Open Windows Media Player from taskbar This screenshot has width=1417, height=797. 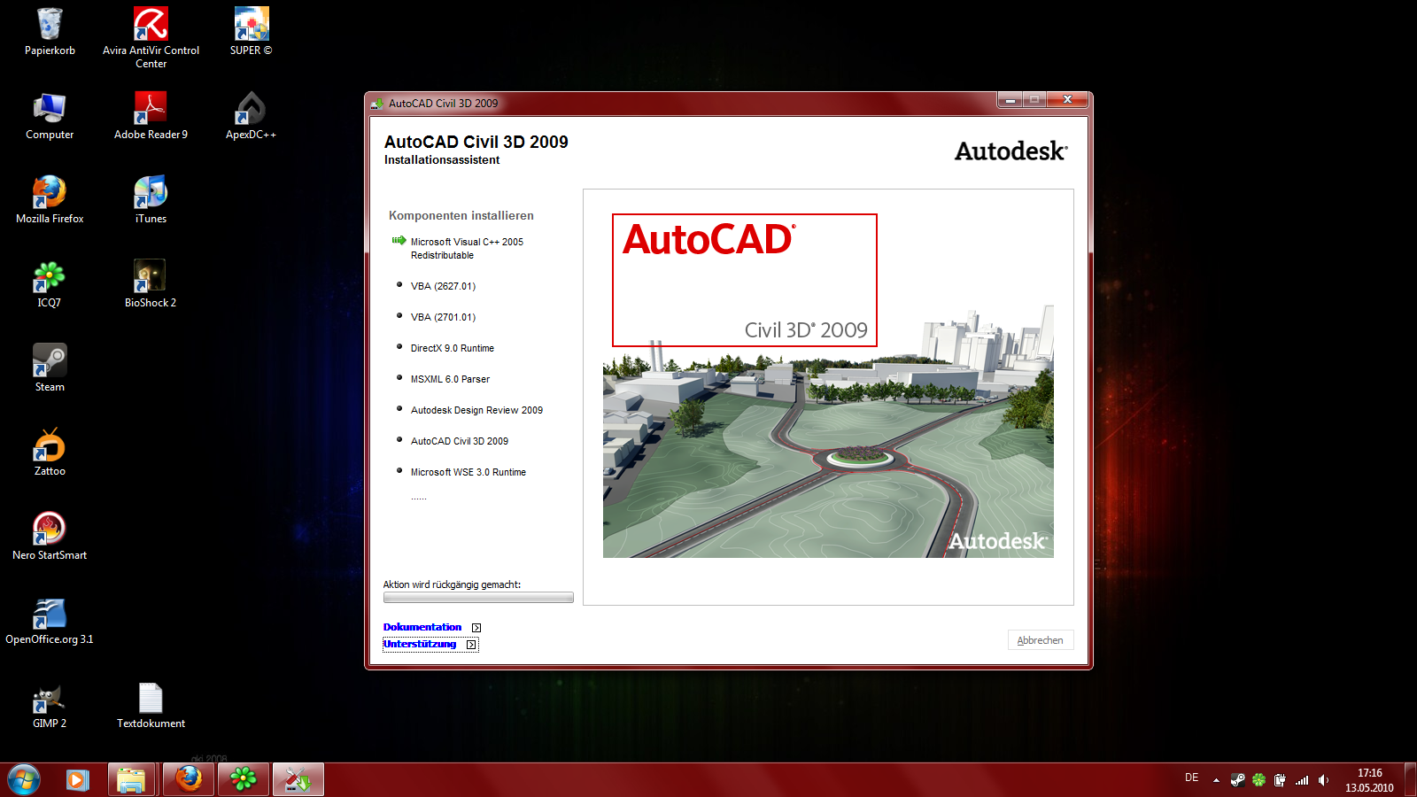[x=77, y=779]
